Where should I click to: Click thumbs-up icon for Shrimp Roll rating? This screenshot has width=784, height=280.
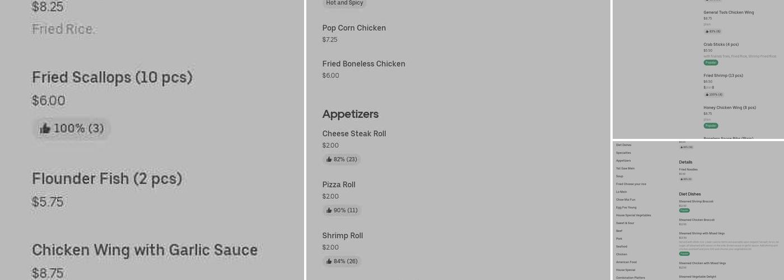329,262
